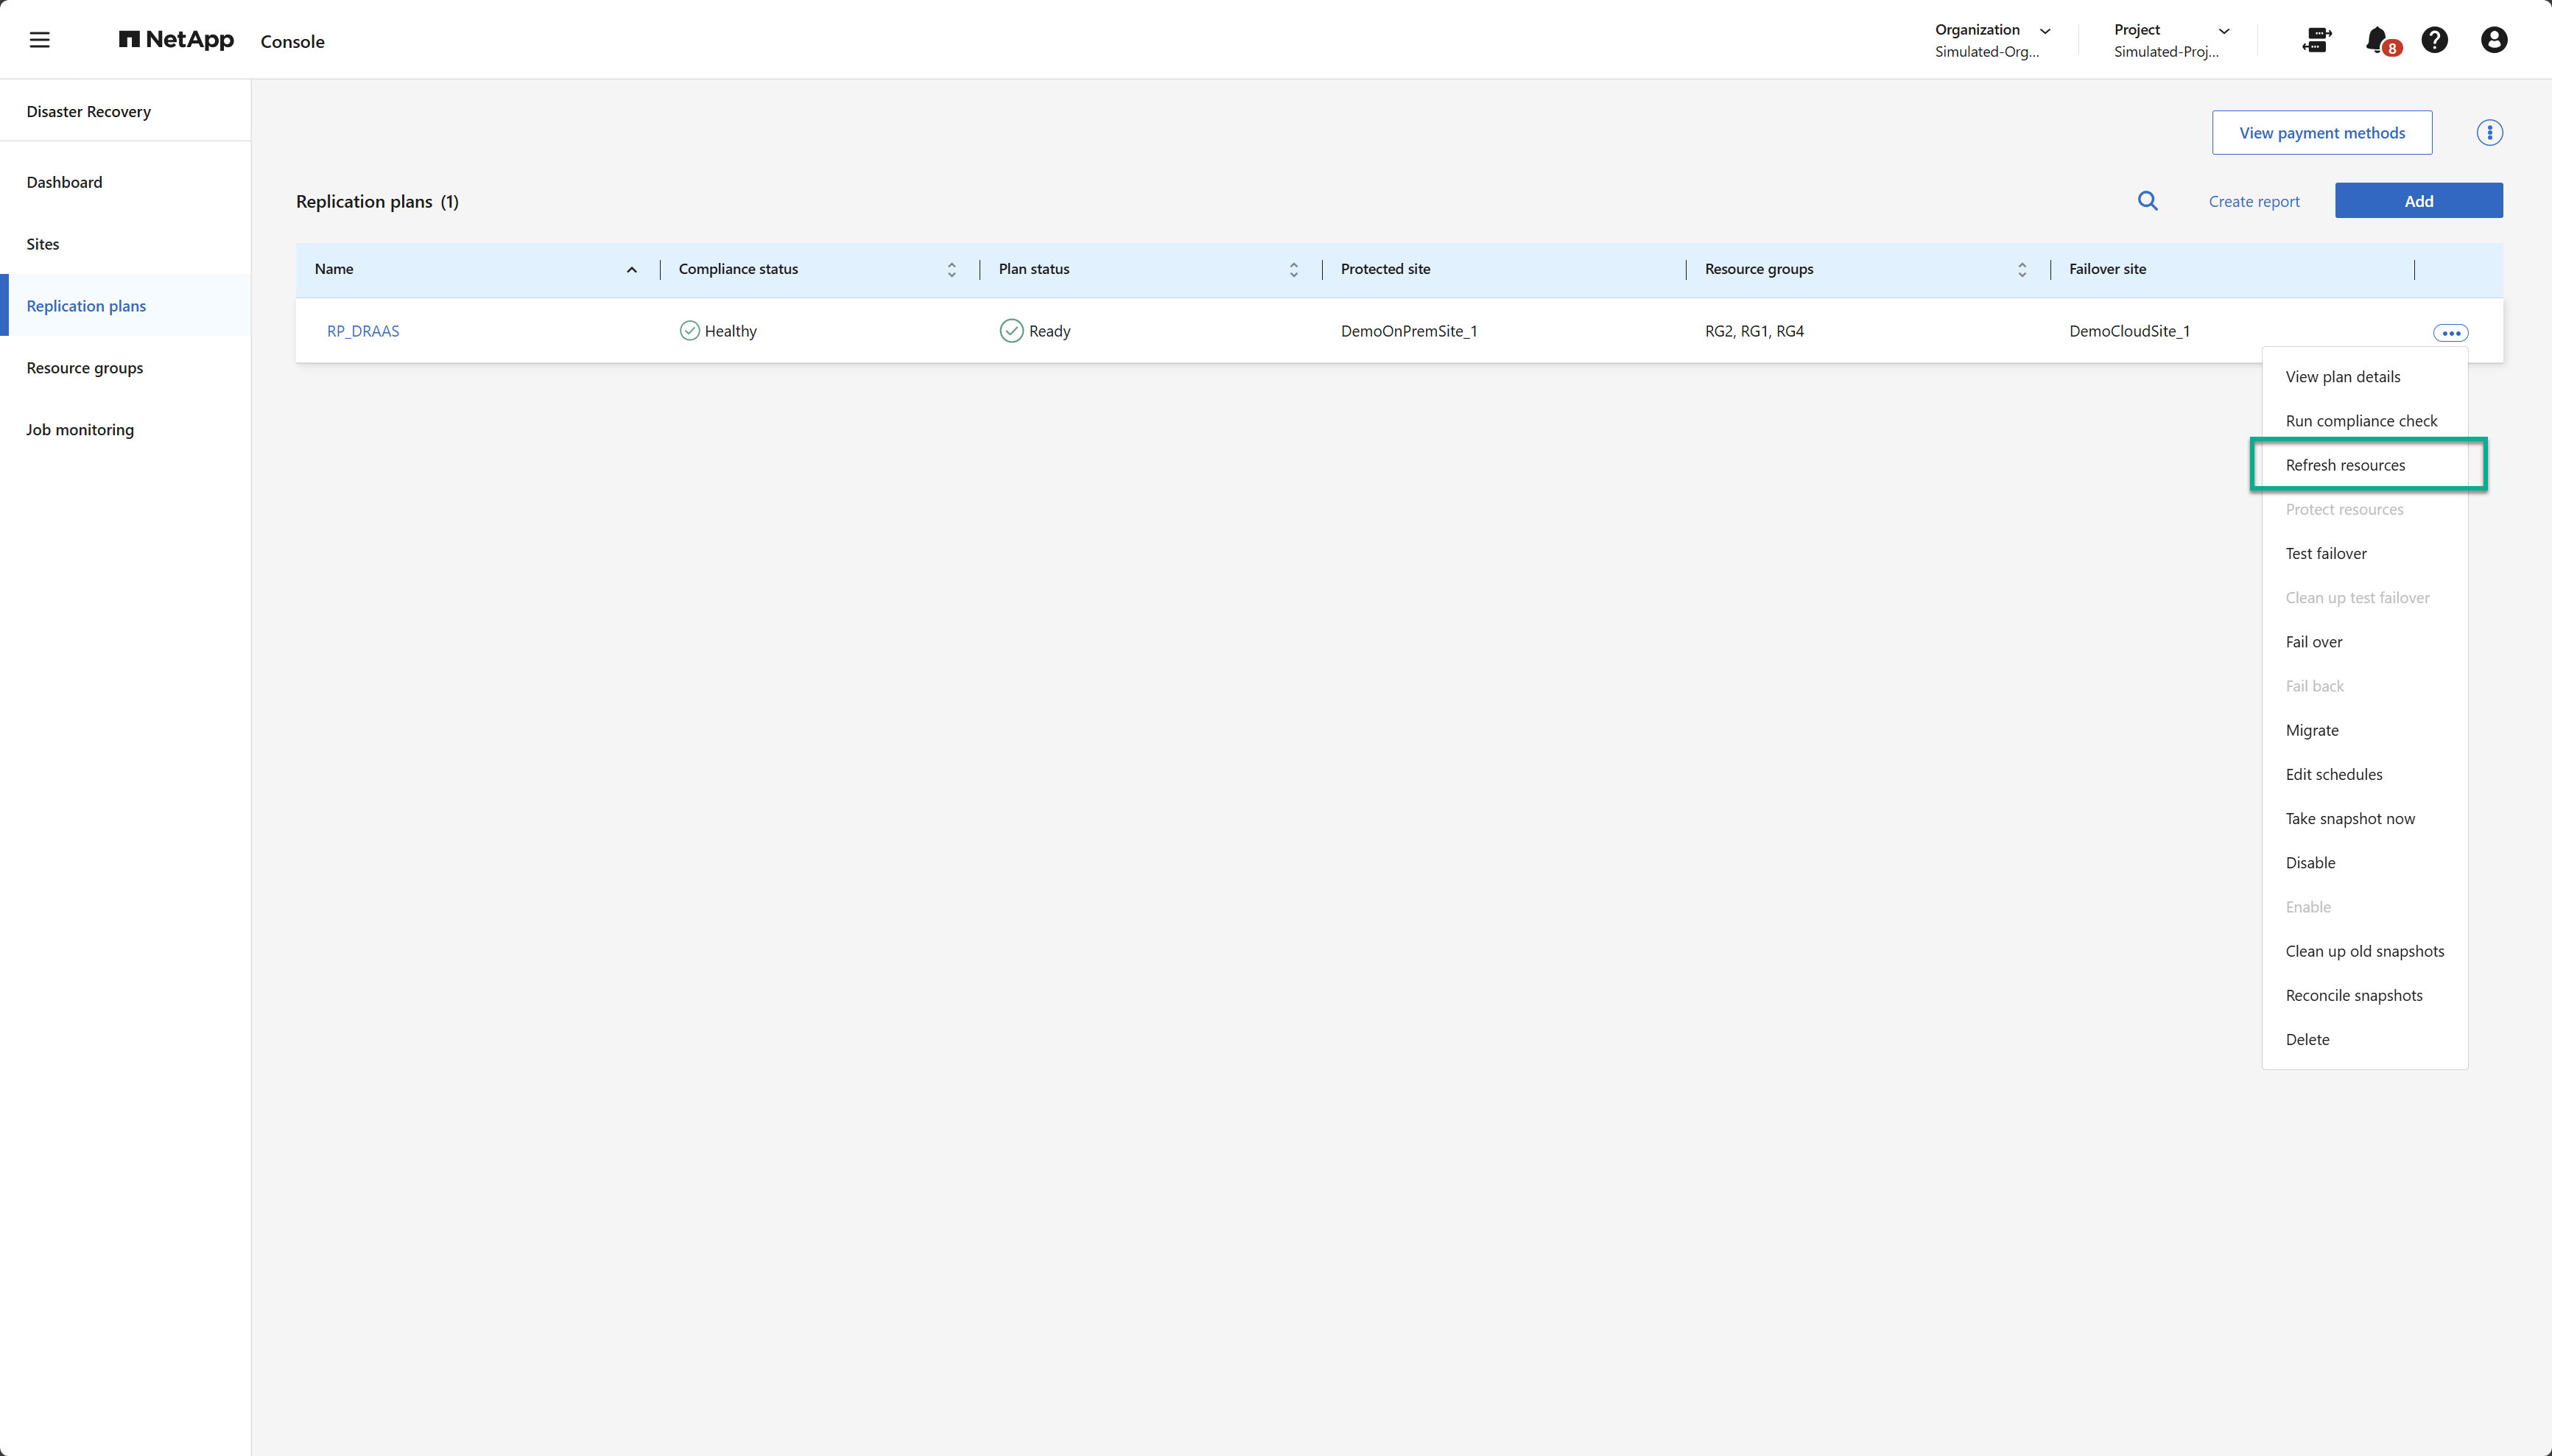Click the search magnifier icon
Screen dimensions: 2552x1456
pos(2147,201)
